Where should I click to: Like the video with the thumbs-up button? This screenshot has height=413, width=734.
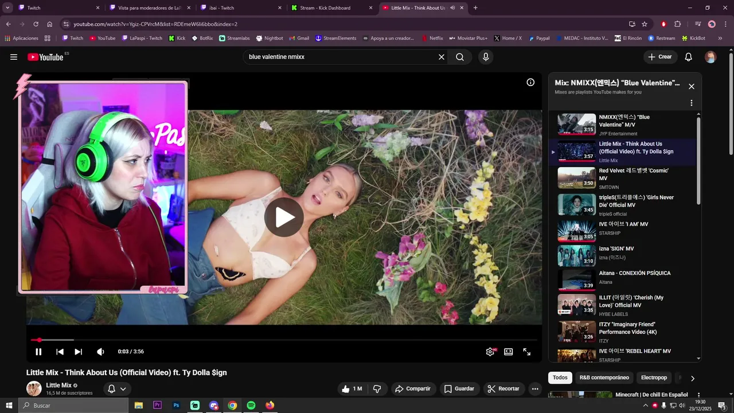352,389
